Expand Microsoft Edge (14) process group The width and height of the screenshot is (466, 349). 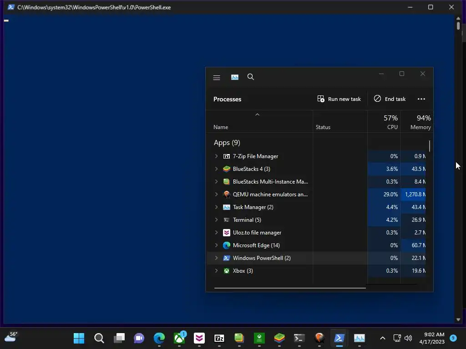click(216, 245)
